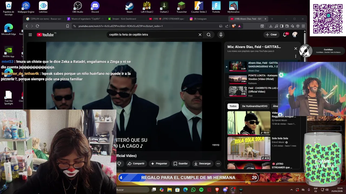Open the browser hamburger menu
346x194 pixels.
tap(303, 26)
